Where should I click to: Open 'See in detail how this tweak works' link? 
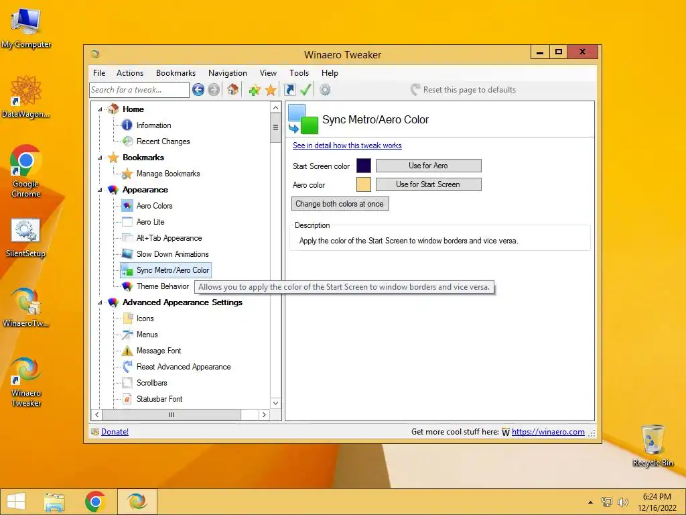click(347, 146)
